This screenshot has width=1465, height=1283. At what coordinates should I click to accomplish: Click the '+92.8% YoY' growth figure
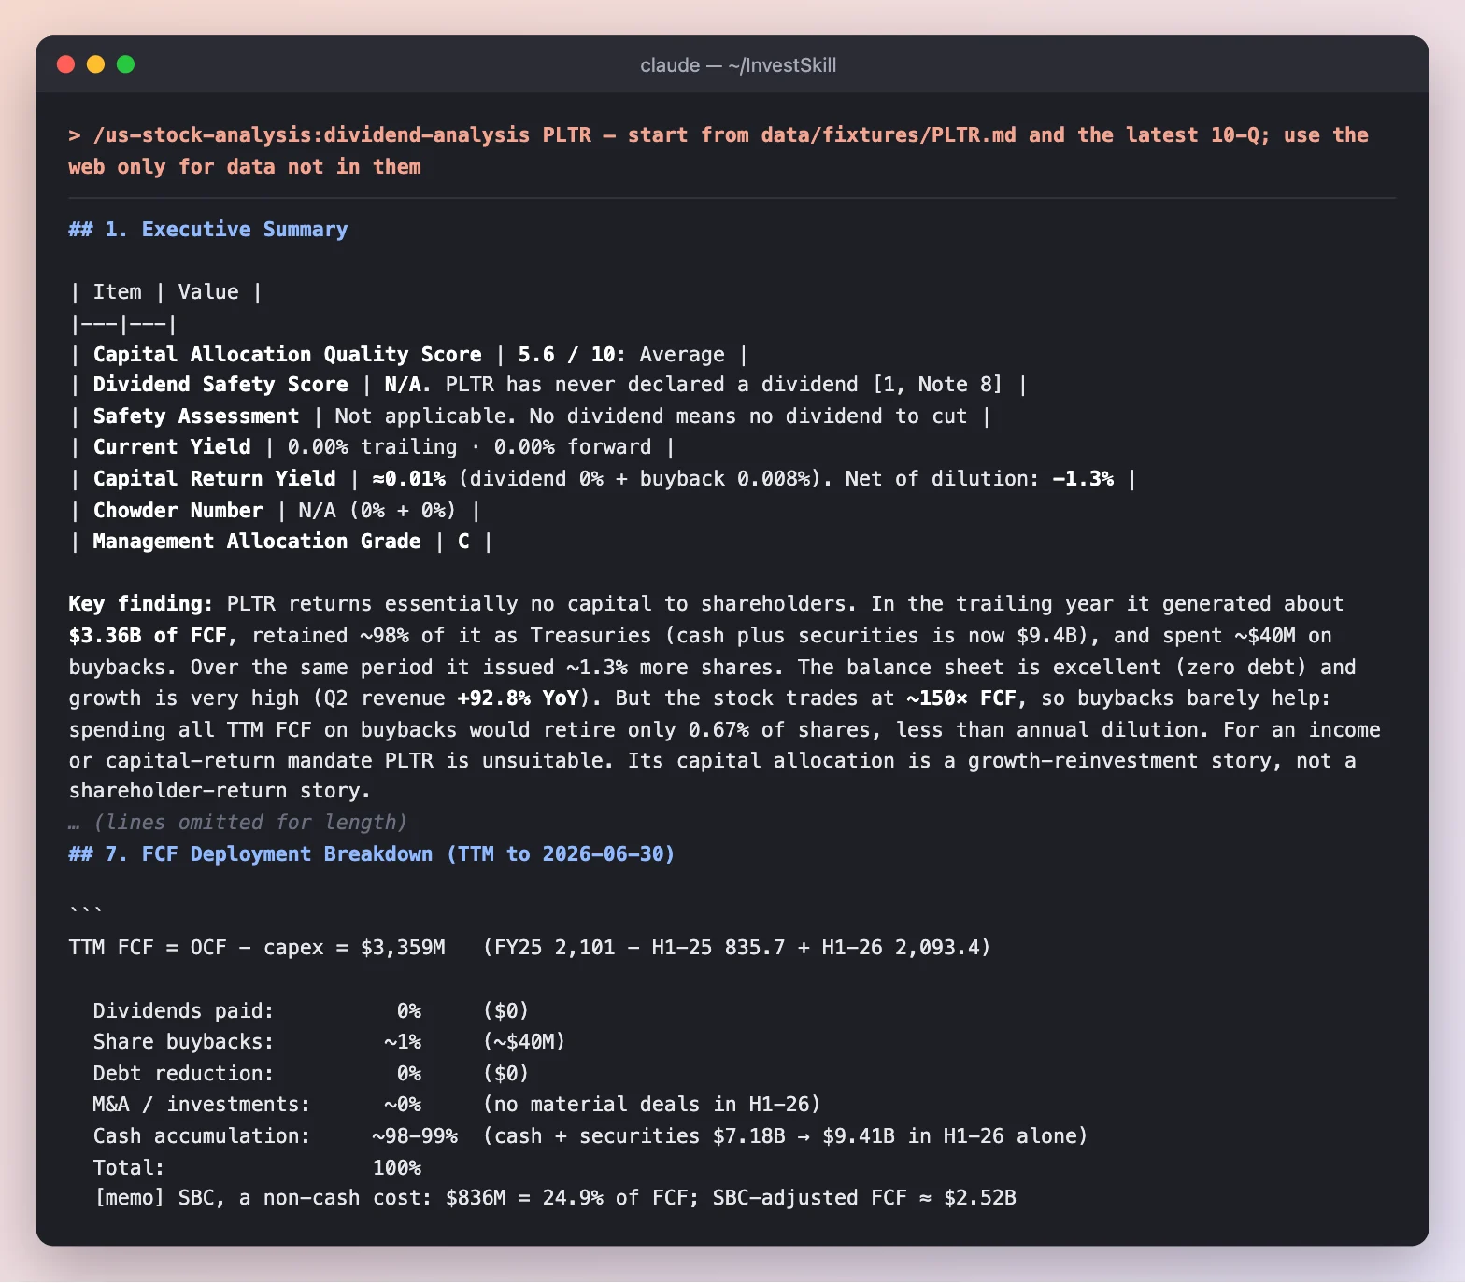point(519,698)
